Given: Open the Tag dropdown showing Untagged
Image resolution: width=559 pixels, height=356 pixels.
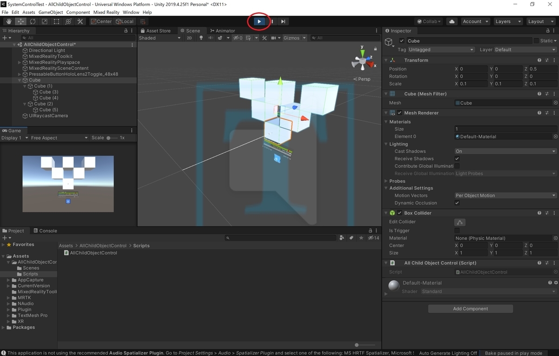Looking at the screenshot, I should [441, 50].
